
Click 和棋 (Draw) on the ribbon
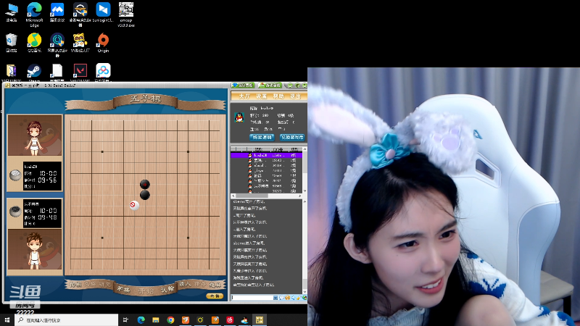123,289
